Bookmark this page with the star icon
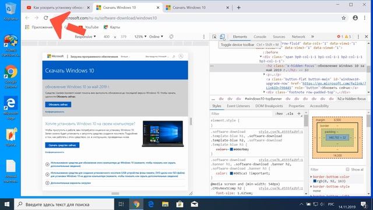 (x=343, y=18)
